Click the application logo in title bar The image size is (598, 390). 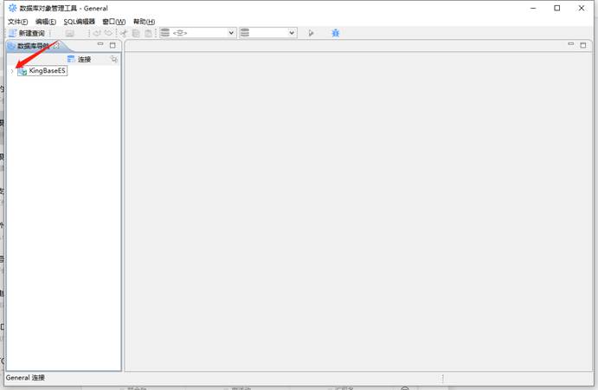[13, 8]
